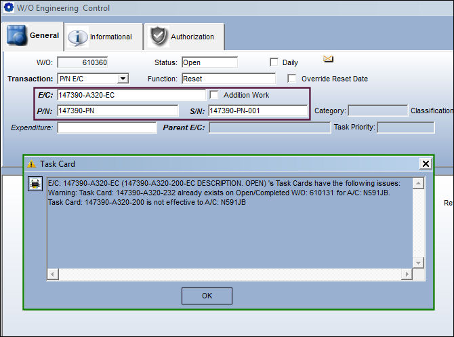
Task: Click OK in the Task Card dialog
Action: click(207, 296)
